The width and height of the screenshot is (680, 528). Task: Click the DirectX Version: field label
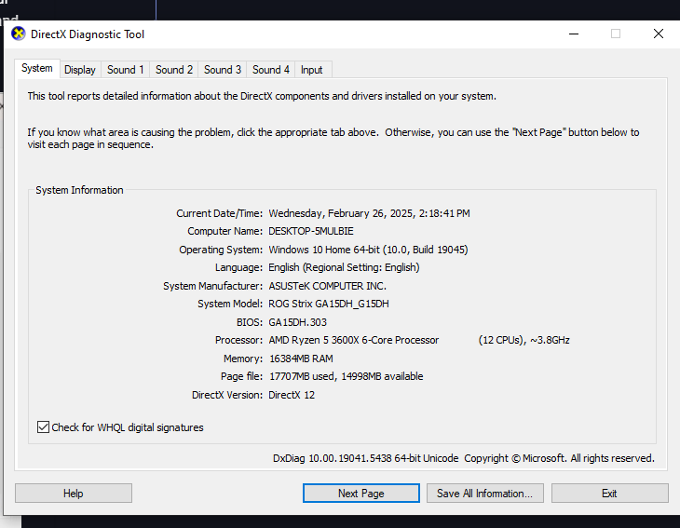pyautogui.click(x=227, y=395)
